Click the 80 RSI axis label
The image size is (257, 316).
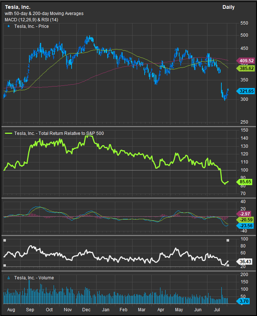[x=243, y=246]
